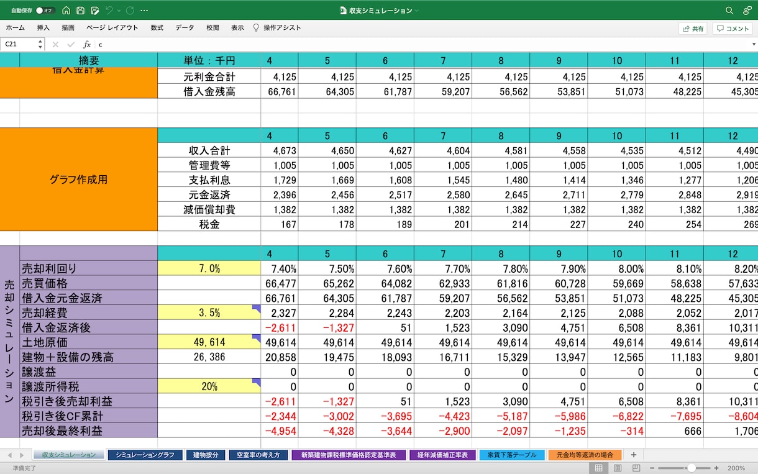Toggle the AutoSave switch off
Image resolution: width=758 pixels, height=474 pixels.
pyautogui.click(x=45, y=11)
